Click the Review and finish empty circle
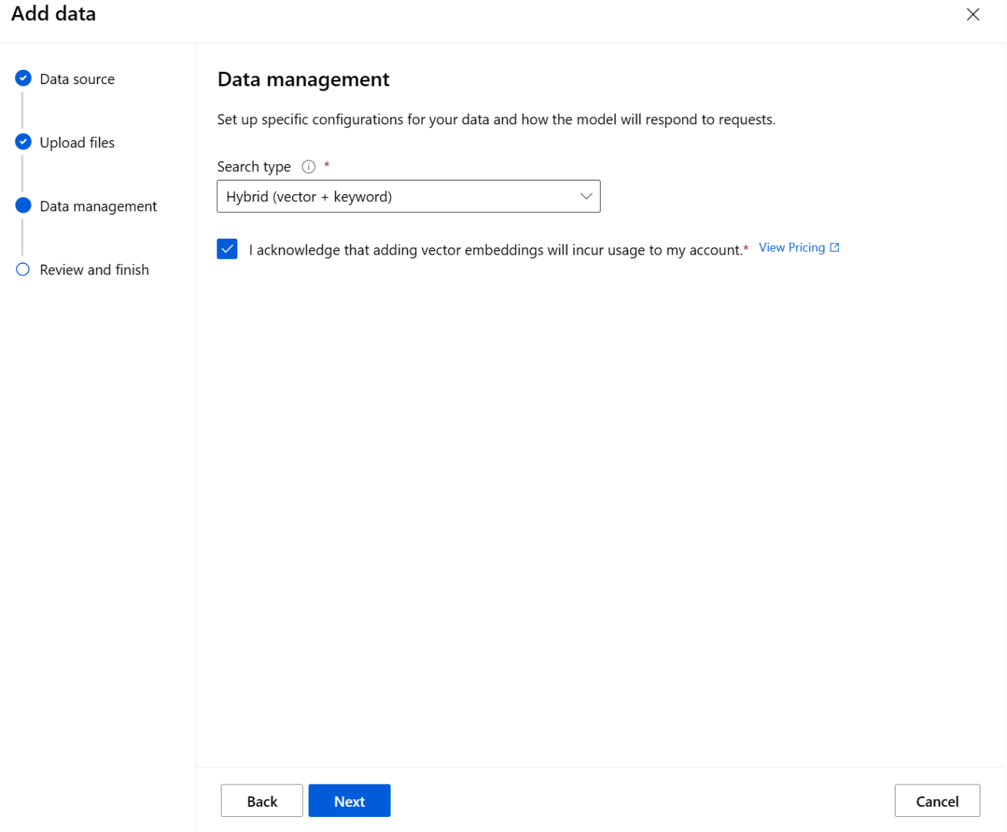The image size is (1007, 832). (23, 269)
